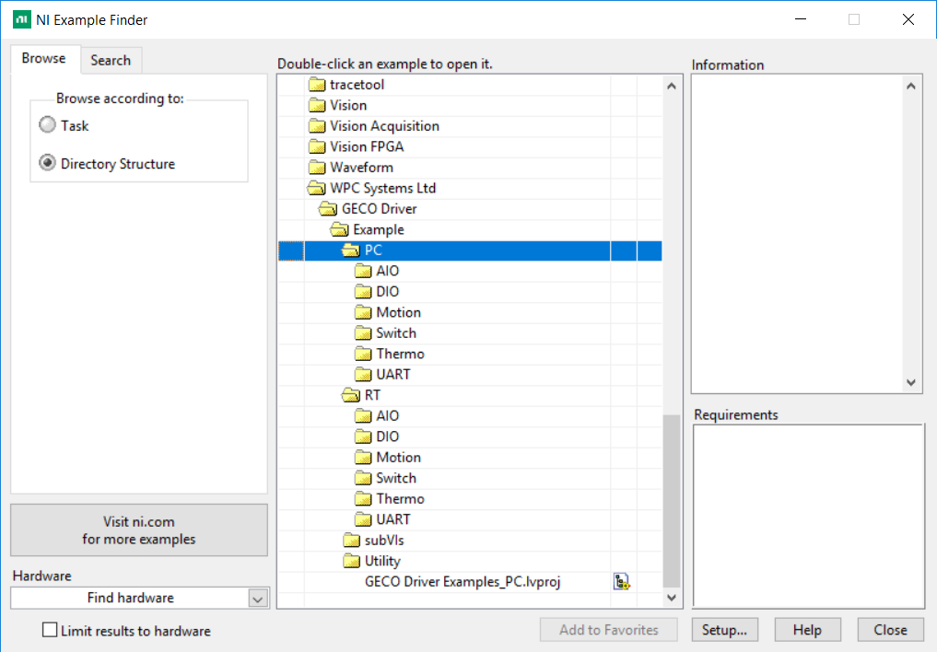Screen dimensions: 937x652
Task: Click Visit ni.com for more examples button
Action: click(139, 530)
